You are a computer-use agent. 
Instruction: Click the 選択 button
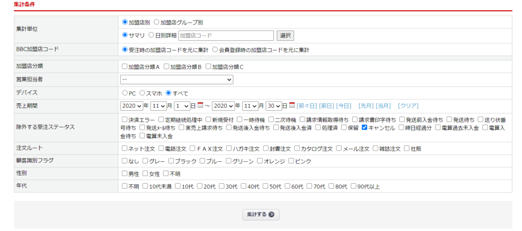285,35
